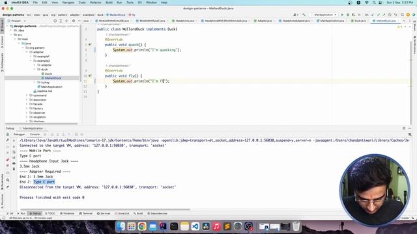Select the Debugger tab in Debug panel

19,135
